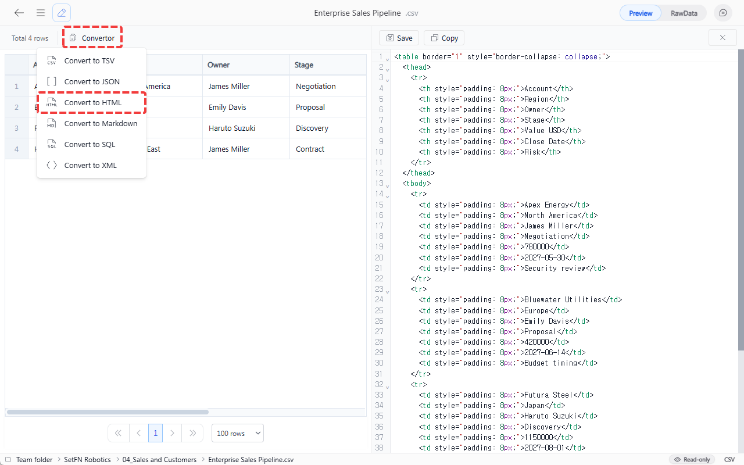This screenshot has width=744, height=465.
Task: Click the Enterprise Sales Pipeline title
Action: pyautogui.click(x=357, y=13)
